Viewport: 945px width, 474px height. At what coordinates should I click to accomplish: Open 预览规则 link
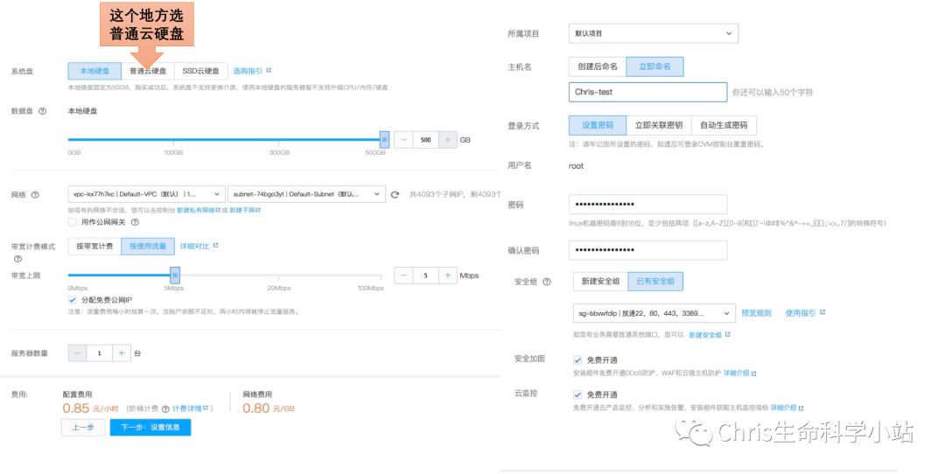(x=756, y=313)
